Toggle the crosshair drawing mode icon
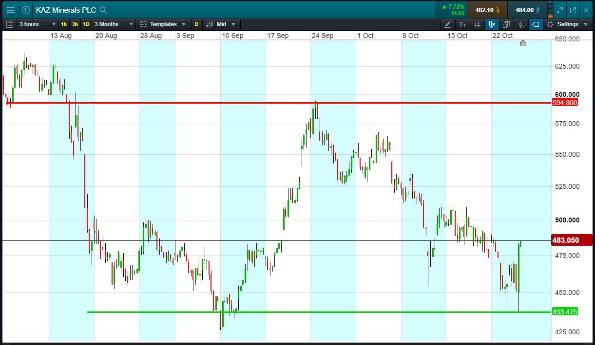Image resolution: width=595 pixels, height=345 pixels. click(491, 24)
